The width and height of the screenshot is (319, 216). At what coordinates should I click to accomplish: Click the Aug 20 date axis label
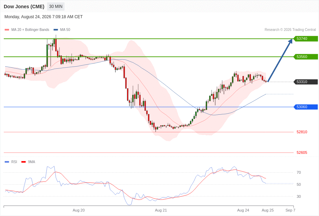(79, 210)
